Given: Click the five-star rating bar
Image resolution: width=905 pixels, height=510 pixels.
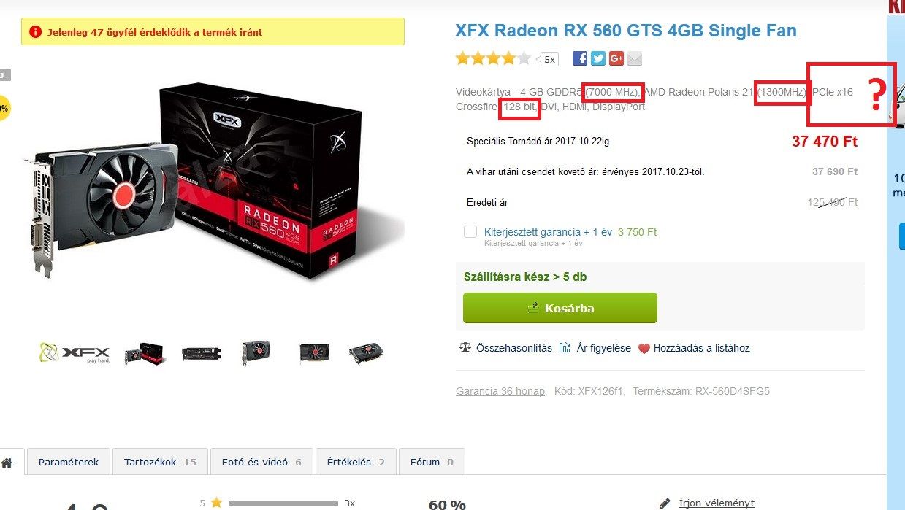Looking at the screenshot, I should (x=283, y=503).
